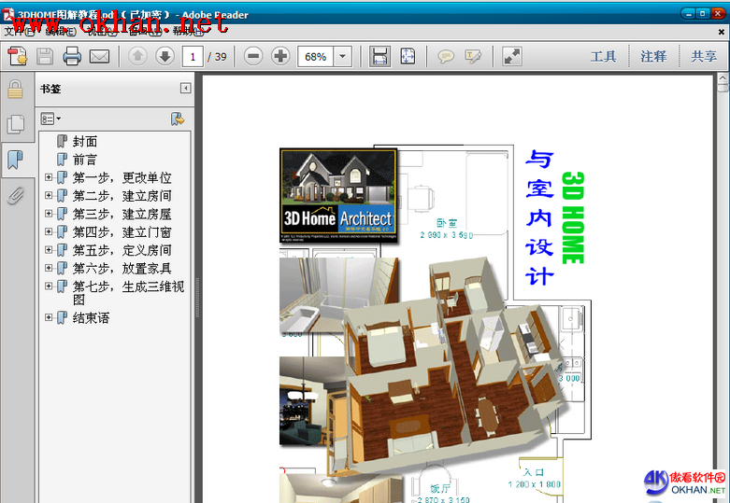Open bookmarks options menu dropdown
This screenshot has width=730, height=503.
[50, 119]
